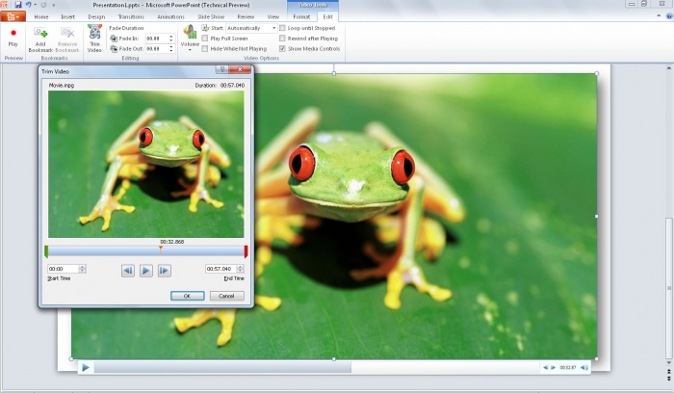Click the Redo icon in quick access toolbar

click(43, 5)
